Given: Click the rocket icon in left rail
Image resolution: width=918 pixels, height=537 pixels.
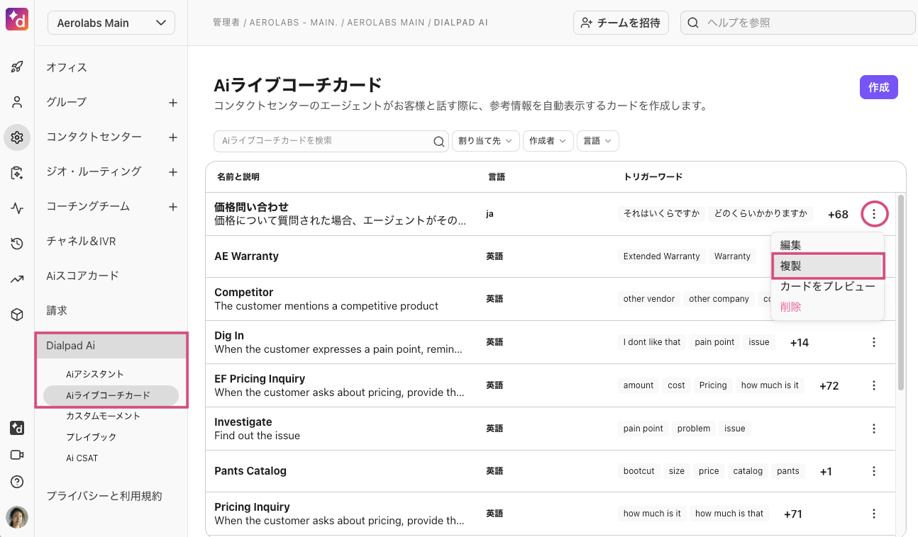Looking at the screenshot, I should (17, 67).
